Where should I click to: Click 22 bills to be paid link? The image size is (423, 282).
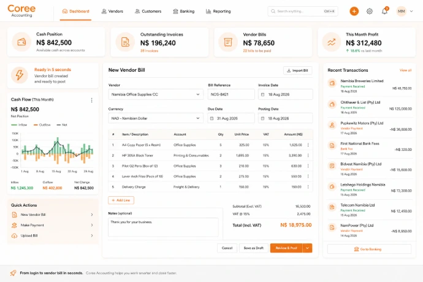click(257, 51)
